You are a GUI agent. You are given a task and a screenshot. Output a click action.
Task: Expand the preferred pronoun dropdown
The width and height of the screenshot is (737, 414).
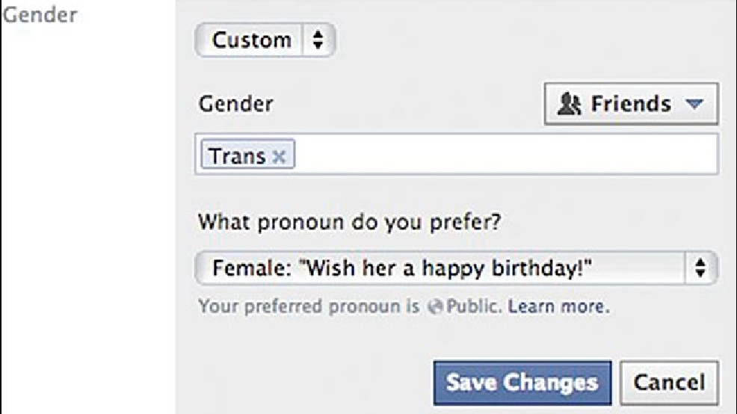coord(456,268)
